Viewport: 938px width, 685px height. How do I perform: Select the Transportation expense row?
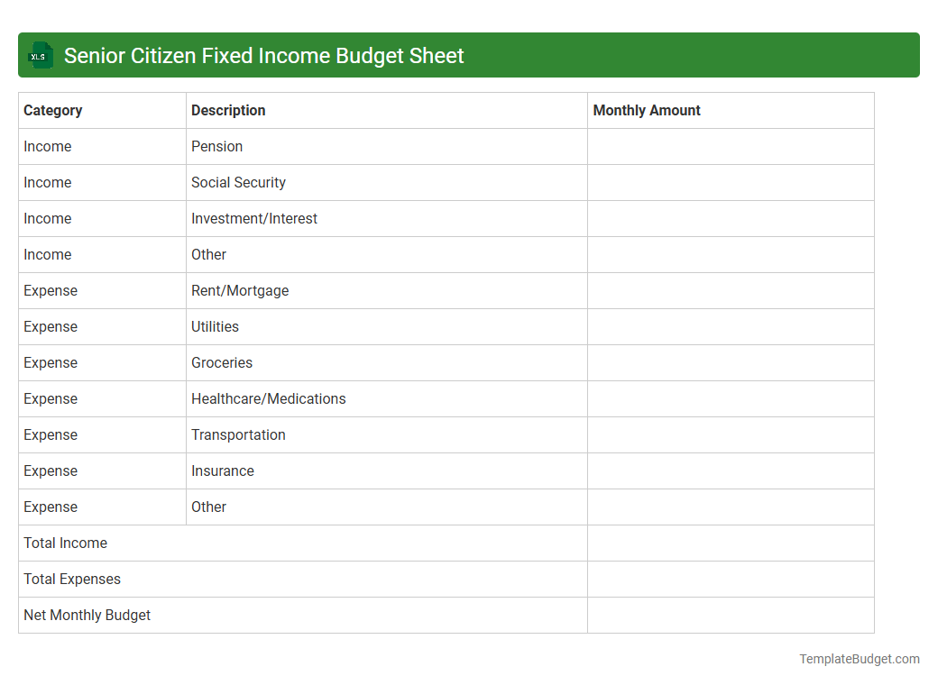click(x=238, y=434)
